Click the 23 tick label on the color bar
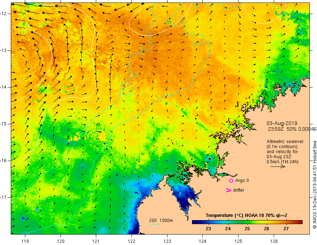 208,229
